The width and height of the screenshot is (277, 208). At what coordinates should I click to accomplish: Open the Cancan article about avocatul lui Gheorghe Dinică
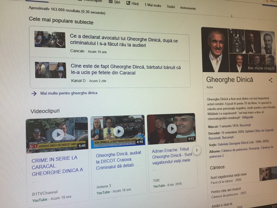(124, 41)
